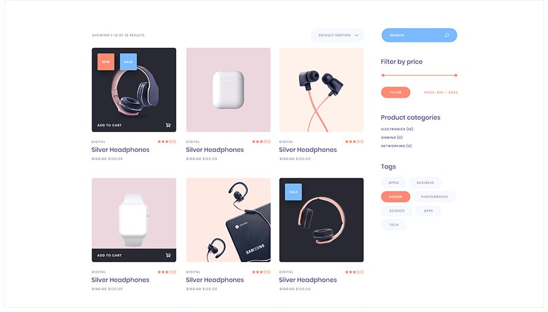Click cart icon on first headphones card

(x=168, y=125)
